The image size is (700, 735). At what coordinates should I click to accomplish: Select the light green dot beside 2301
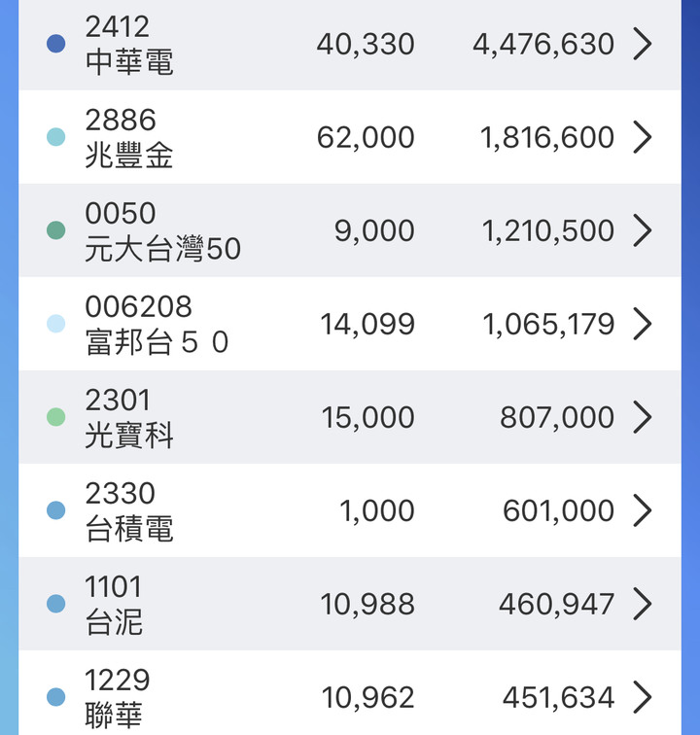[x=56, y=417]
